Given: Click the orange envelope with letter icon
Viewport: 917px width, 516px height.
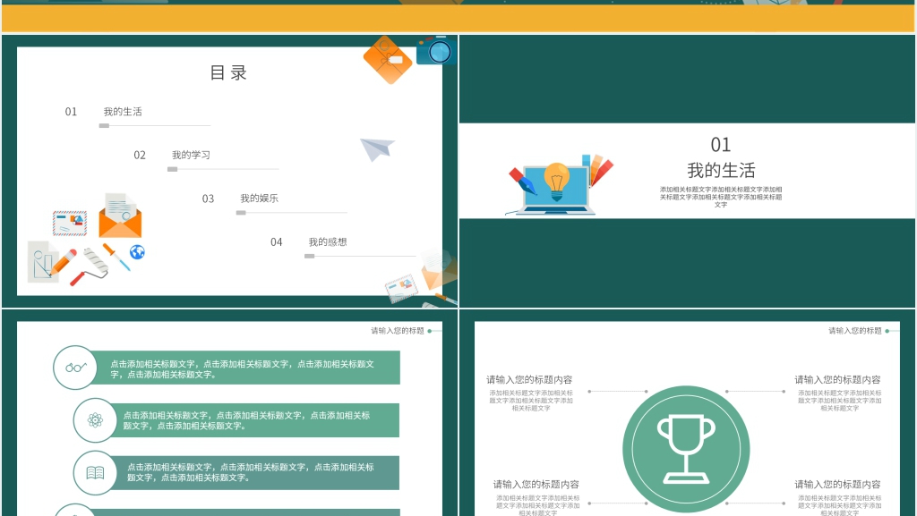Looking at the screenshot, I should (x=121, y=216).
